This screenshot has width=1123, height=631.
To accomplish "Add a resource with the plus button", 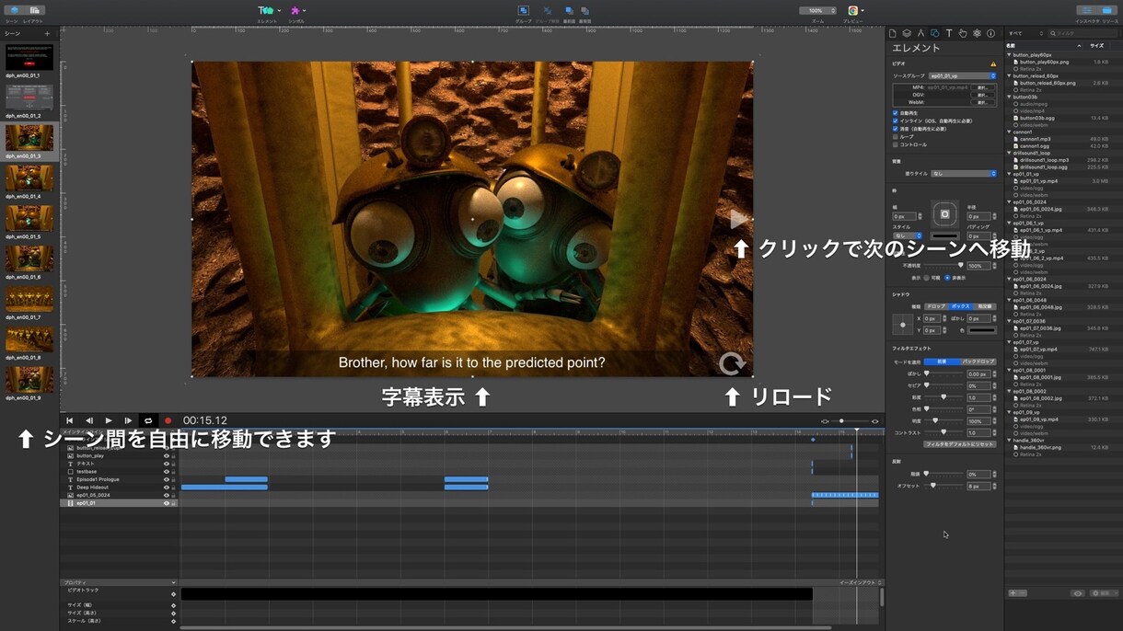I will pyautogui.click(x=1013, y=593).
